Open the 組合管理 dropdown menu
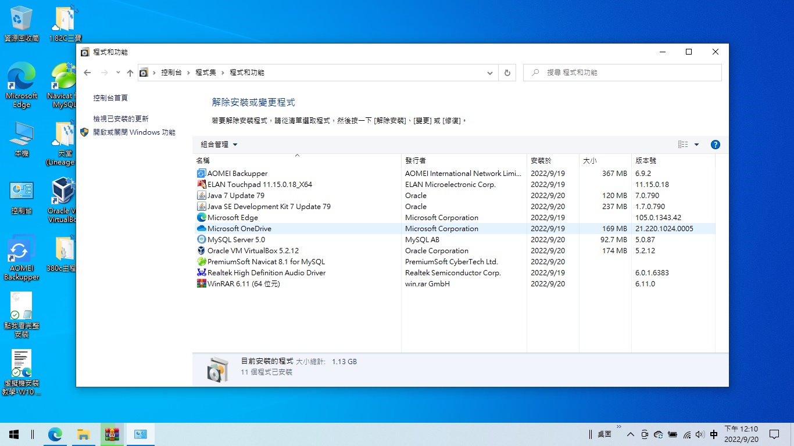Screen dimensions: 794x446 pos(219,145)
